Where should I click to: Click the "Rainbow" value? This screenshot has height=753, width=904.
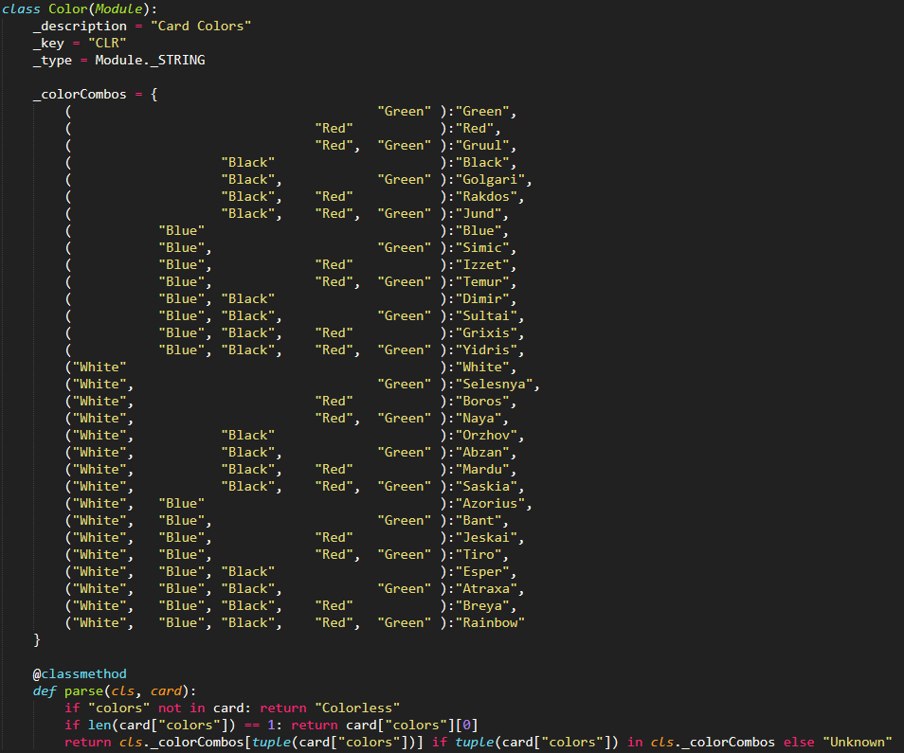pyautogui.click(x=490, y=623)
